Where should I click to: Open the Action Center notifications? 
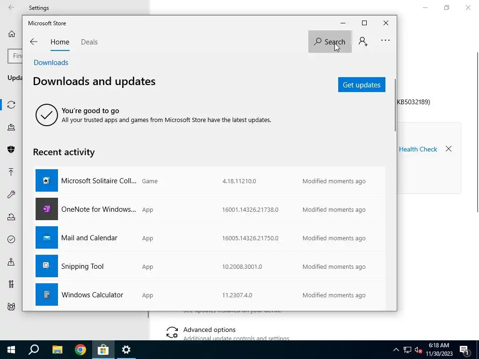point(464,350)
